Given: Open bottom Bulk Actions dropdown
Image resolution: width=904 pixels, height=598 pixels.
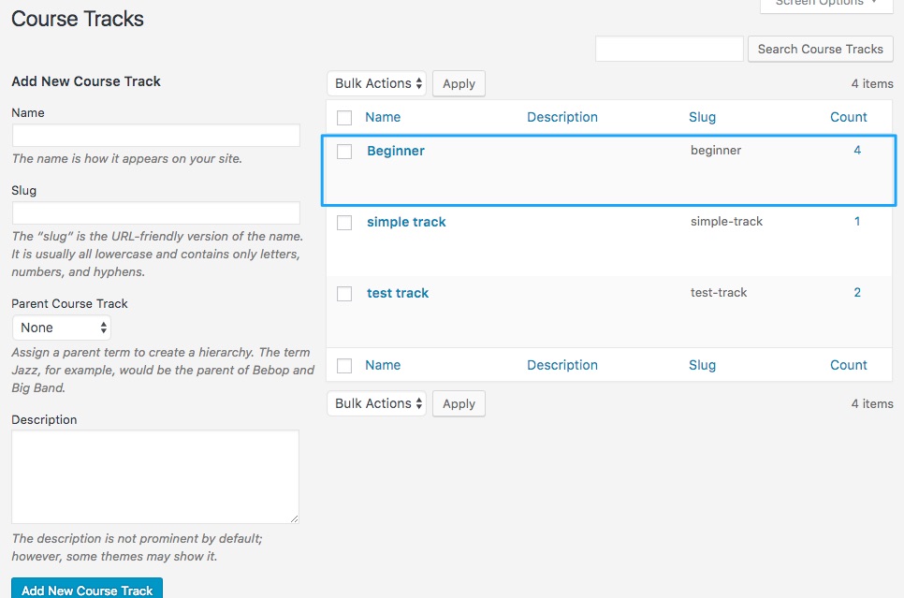Looking at the screenshot, I should pos(376,403).
